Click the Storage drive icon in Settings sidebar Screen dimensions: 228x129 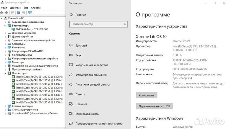pos(71,94)
